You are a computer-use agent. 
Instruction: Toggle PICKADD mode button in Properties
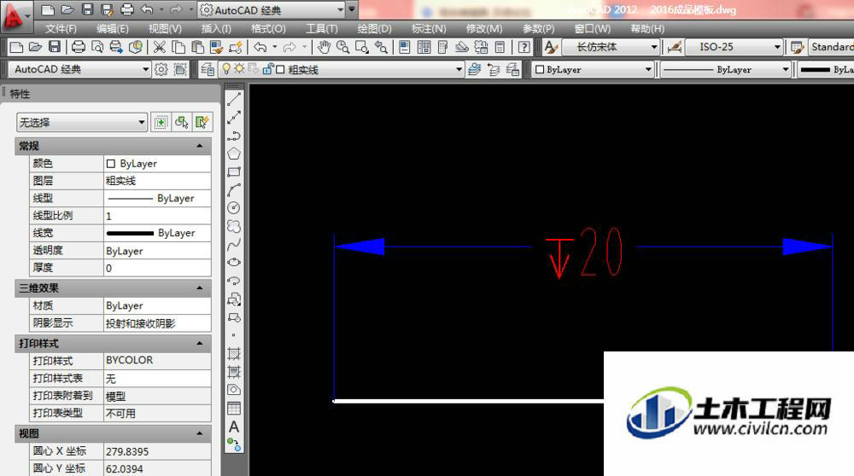click(x=161, y=122)
